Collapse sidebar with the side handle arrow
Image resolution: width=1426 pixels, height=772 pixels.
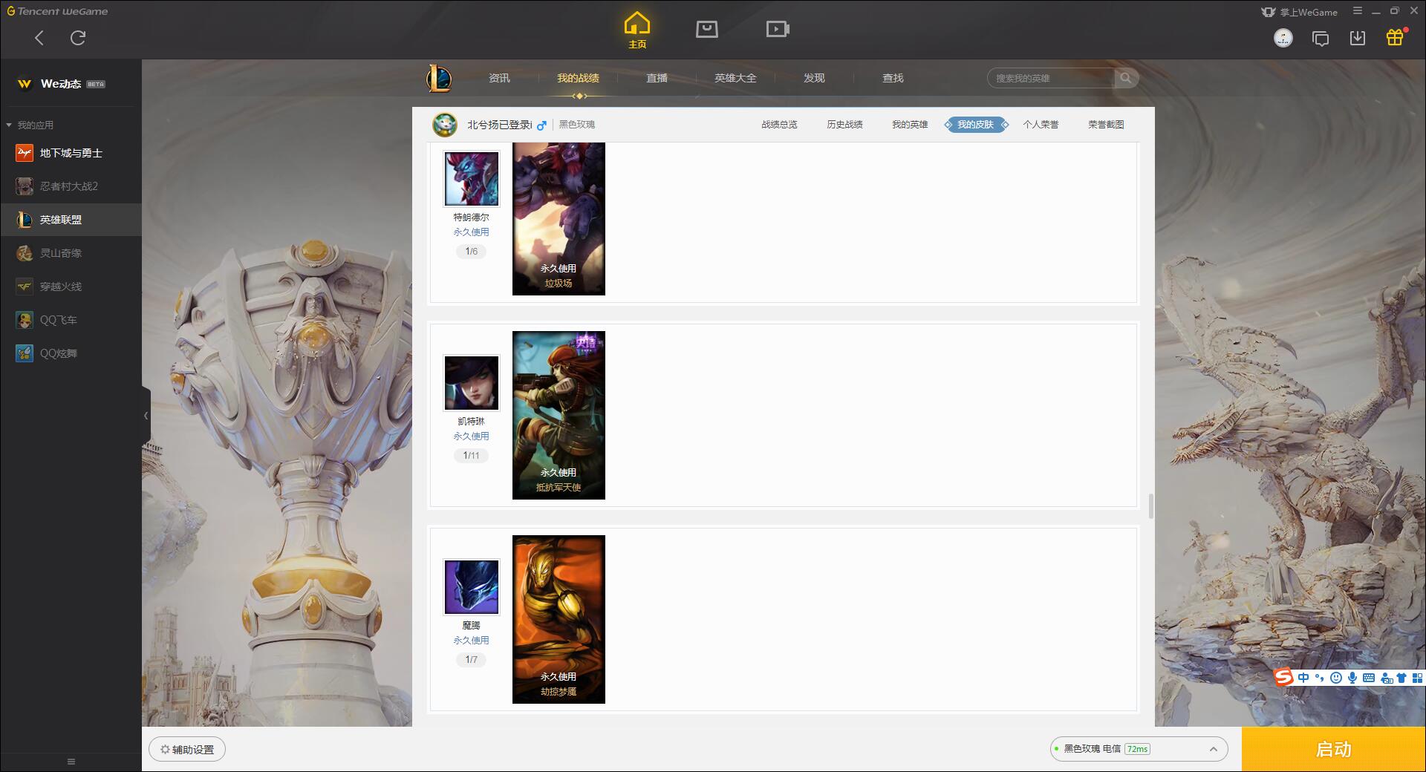tap(146, 416)
